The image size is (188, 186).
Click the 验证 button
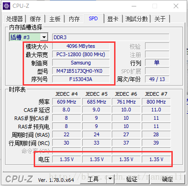(132, 179)
